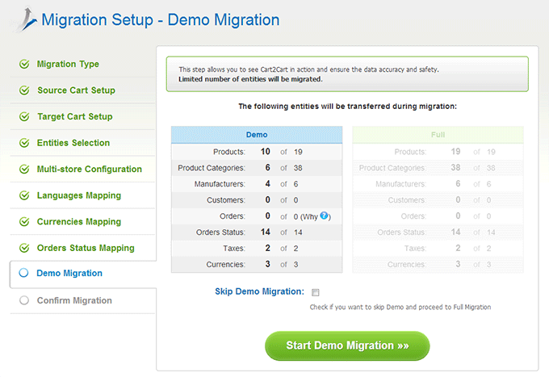Click the Taxes label in the Demo table

click(x=234, y=249)
